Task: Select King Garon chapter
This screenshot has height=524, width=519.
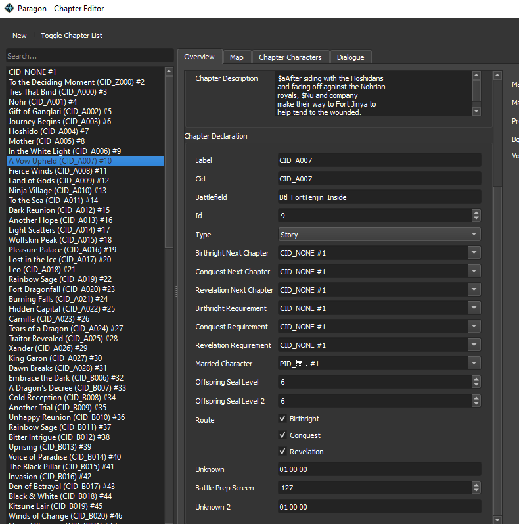Action: [x=85, y=358]
